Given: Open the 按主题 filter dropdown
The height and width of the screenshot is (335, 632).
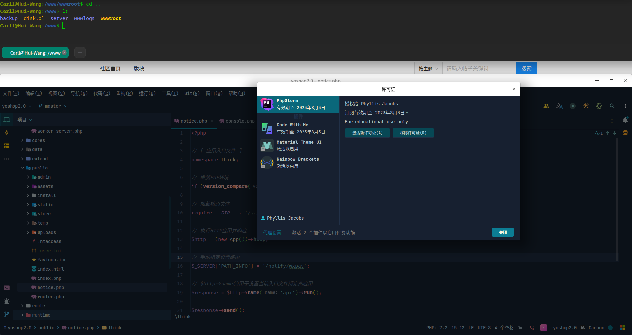Looking at the screenshot, I should (428, 68).
